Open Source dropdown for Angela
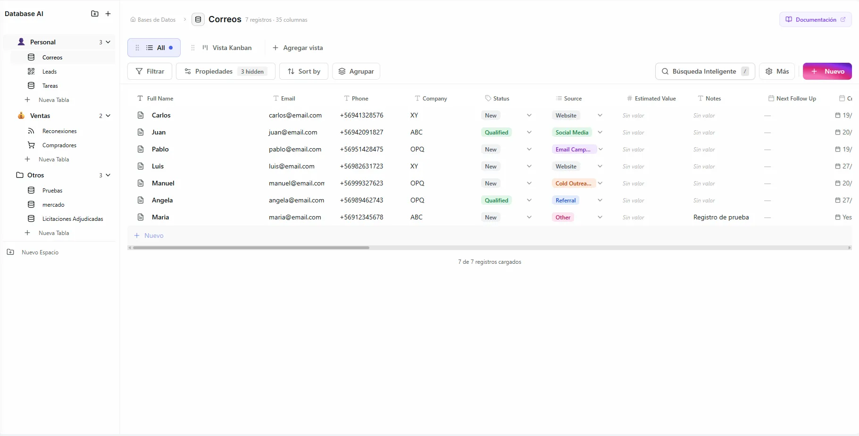The width and height of the screenshot is (859, 436). [600, 200]
